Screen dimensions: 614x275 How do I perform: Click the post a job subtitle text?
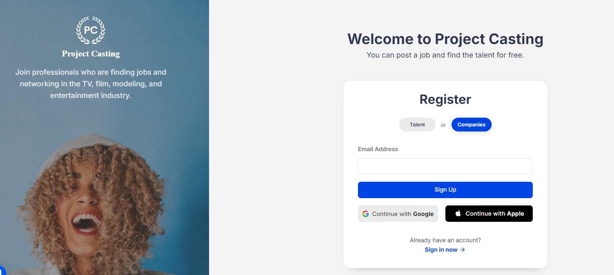point(445,55)
